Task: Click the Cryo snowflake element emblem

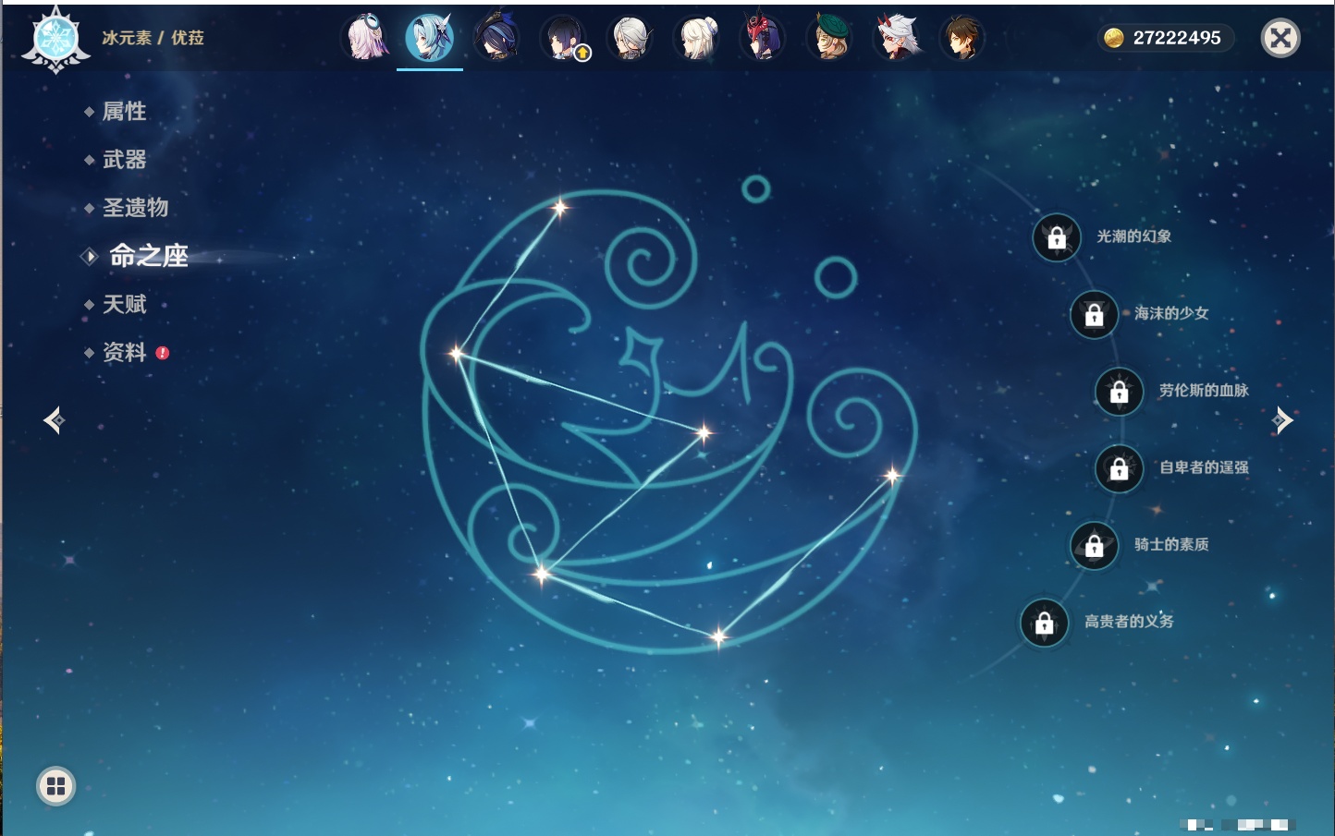Action: tap(55, 39)
